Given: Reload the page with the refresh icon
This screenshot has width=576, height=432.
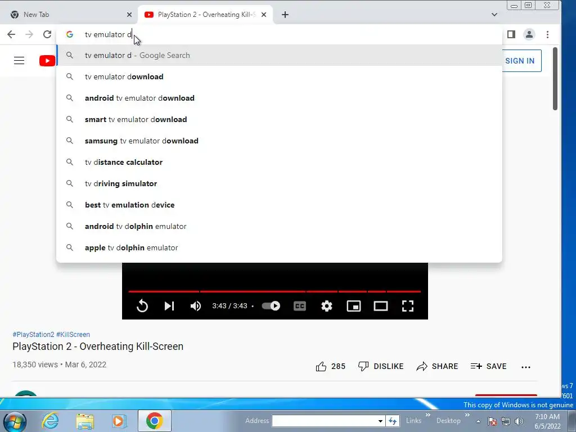Looking at the screenshot, I should [47, 34].
